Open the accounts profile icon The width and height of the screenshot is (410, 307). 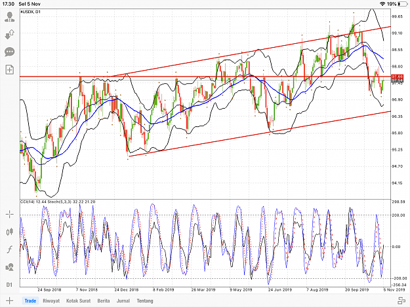coord(10,17)
